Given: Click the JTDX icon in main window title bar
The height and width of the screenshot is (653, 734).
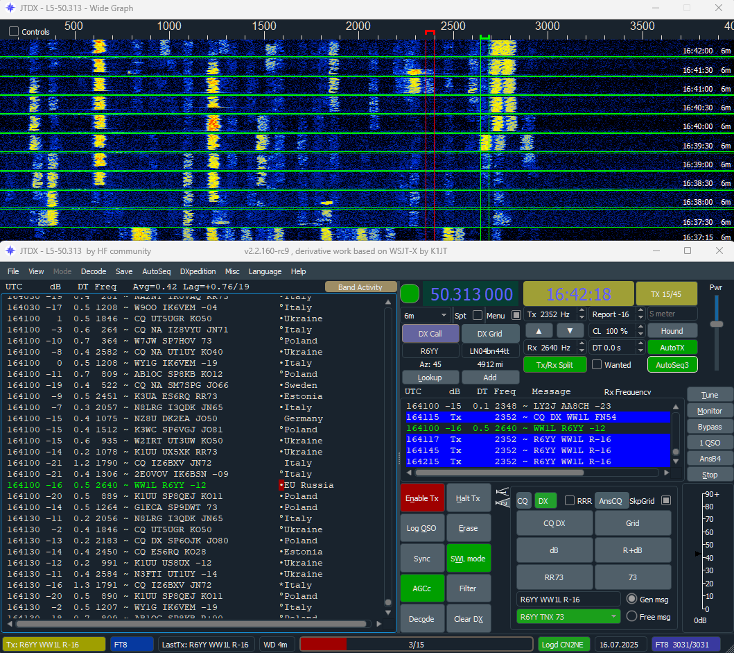Looking at the screenshot, I should [10, 251].
